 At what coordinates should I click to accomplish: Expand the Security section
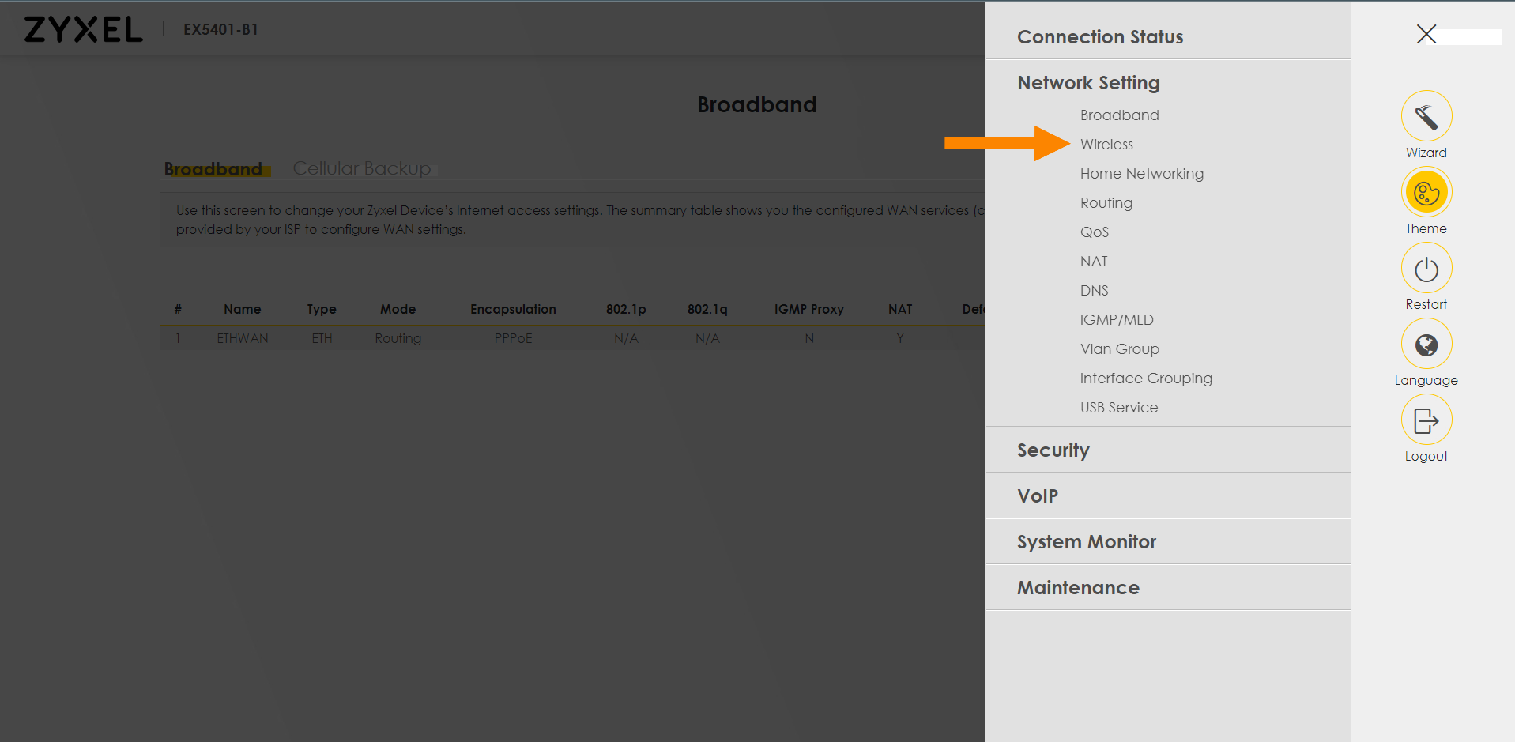point(1053,450)
